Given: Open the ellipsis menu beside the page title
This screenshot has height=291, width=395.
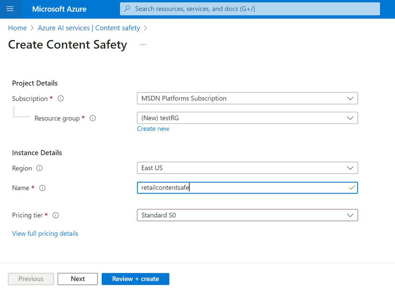Looking at the screenshot, I should point(143,44).
